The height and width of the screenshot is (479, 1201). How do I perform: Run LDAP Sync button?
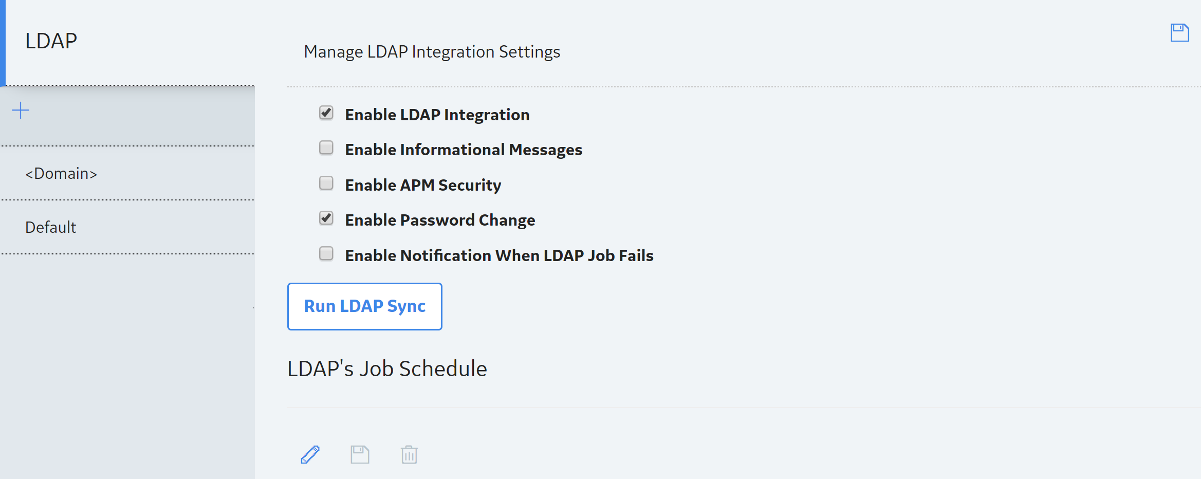(x=365, y=306)
